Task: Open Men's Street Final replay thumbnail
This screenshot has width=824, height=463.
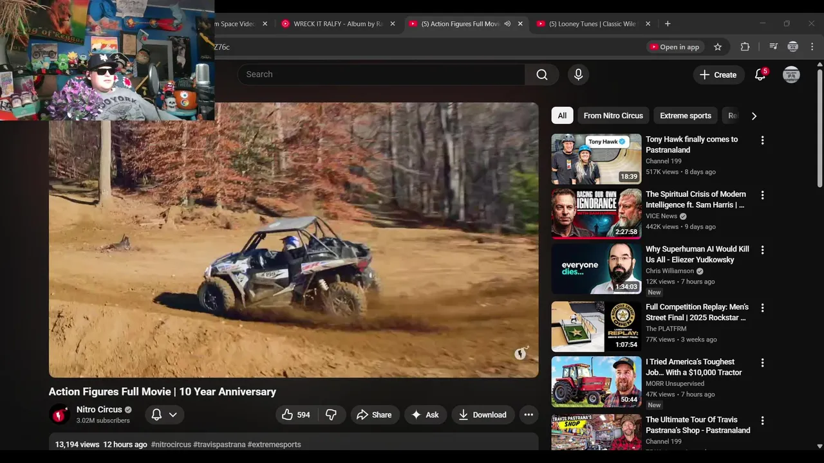Action: click(596, 327)
